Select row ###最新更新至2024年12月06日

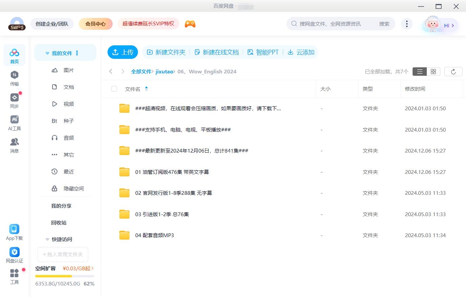(283, 151)
